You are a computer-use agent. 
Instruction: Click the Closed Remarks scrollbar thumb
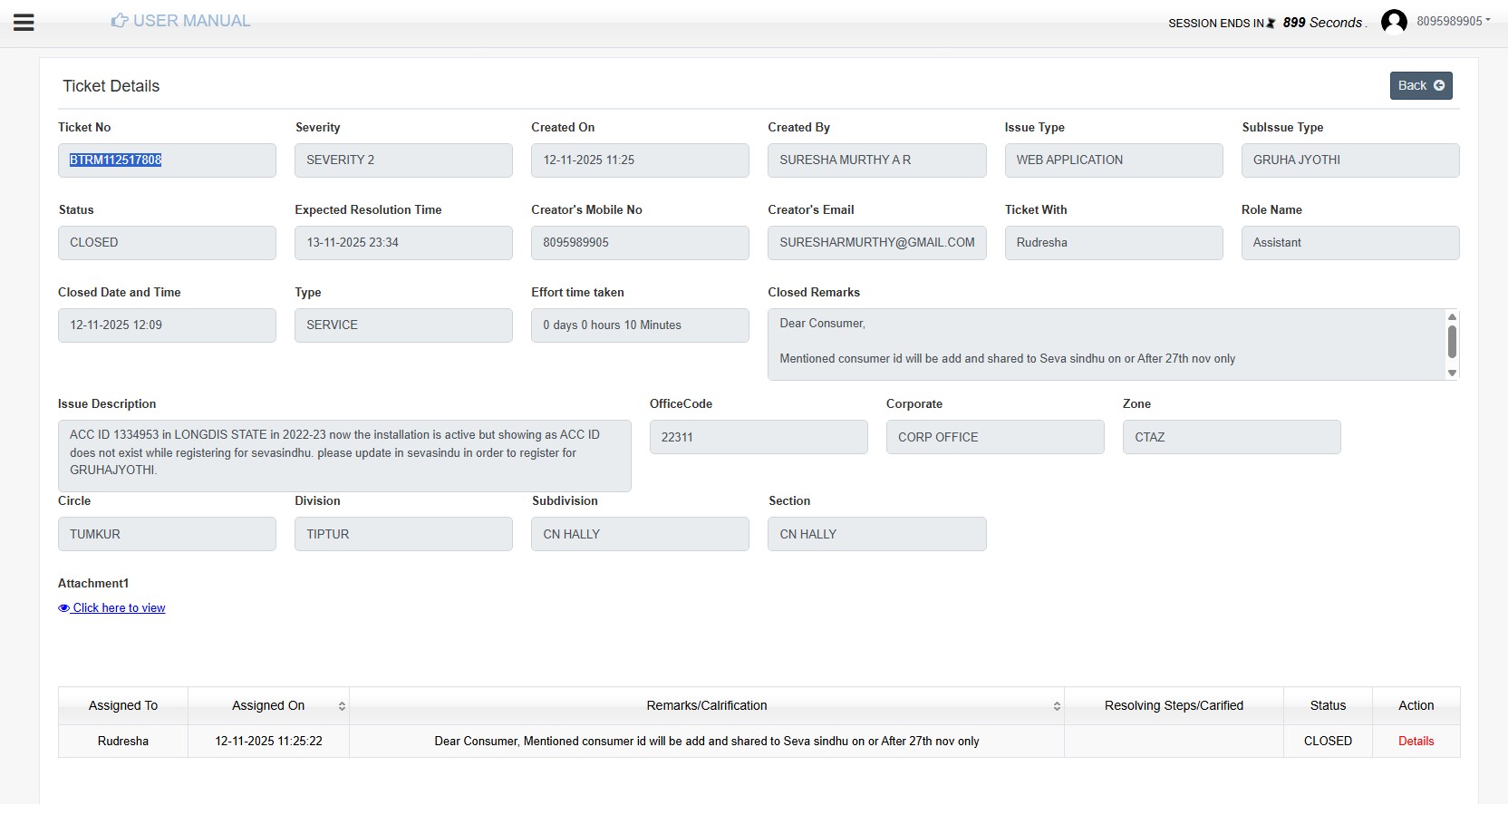[1452, 341]
